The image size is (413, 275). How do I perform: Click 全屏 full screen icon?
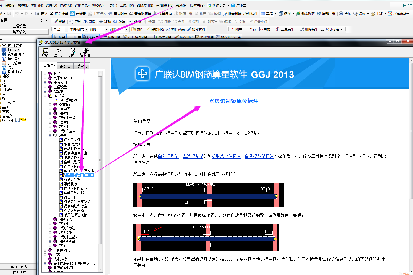pyautogui.click(x=345, y=14)
